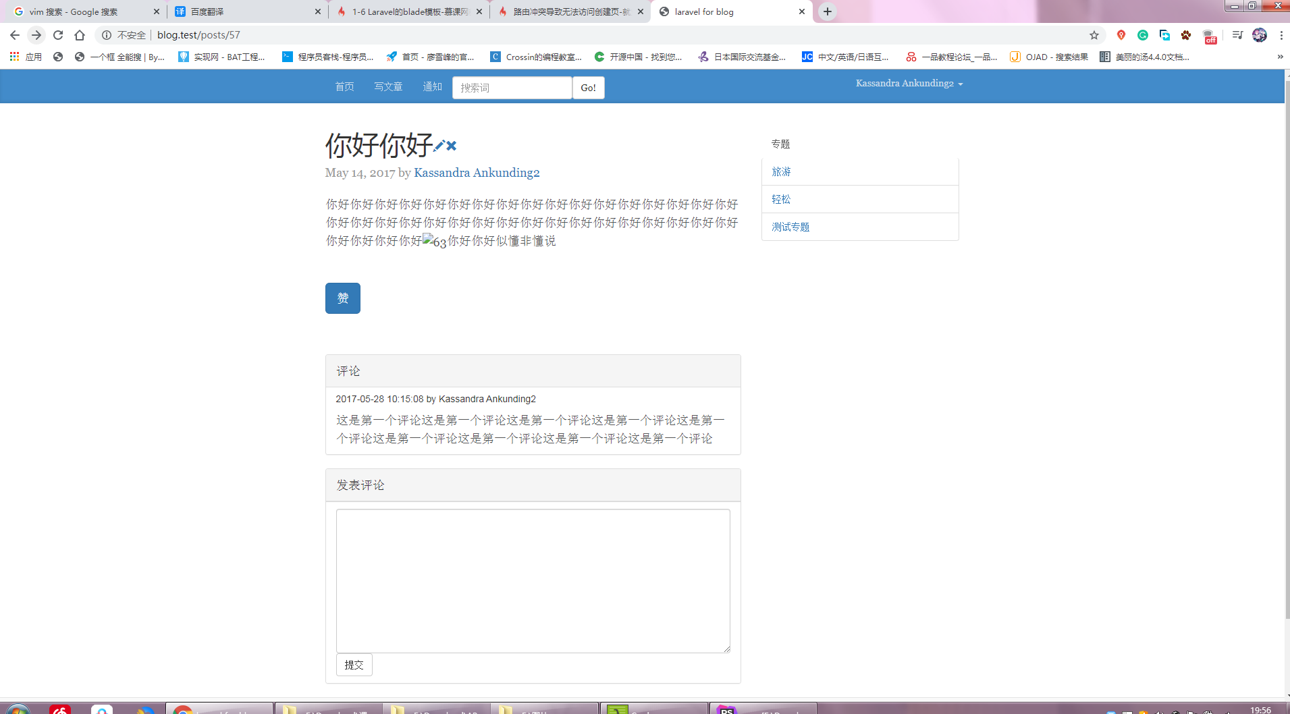
Task: Open the media playlist control icon
Action: 1237,35
